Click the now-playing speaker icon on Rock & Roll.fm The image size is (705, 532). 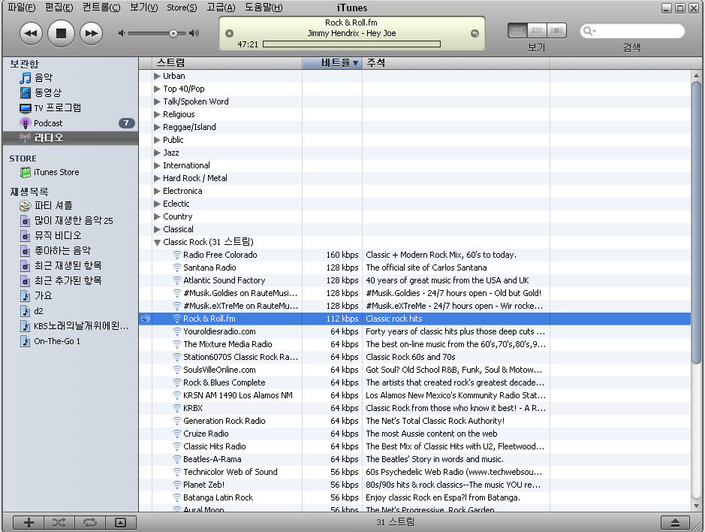[145, 319]
